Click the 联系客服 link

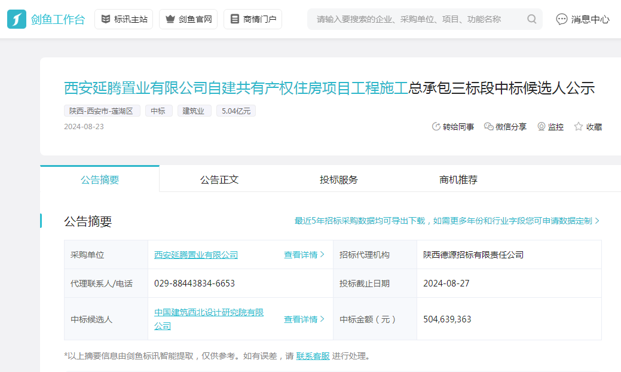pos(313,356)
